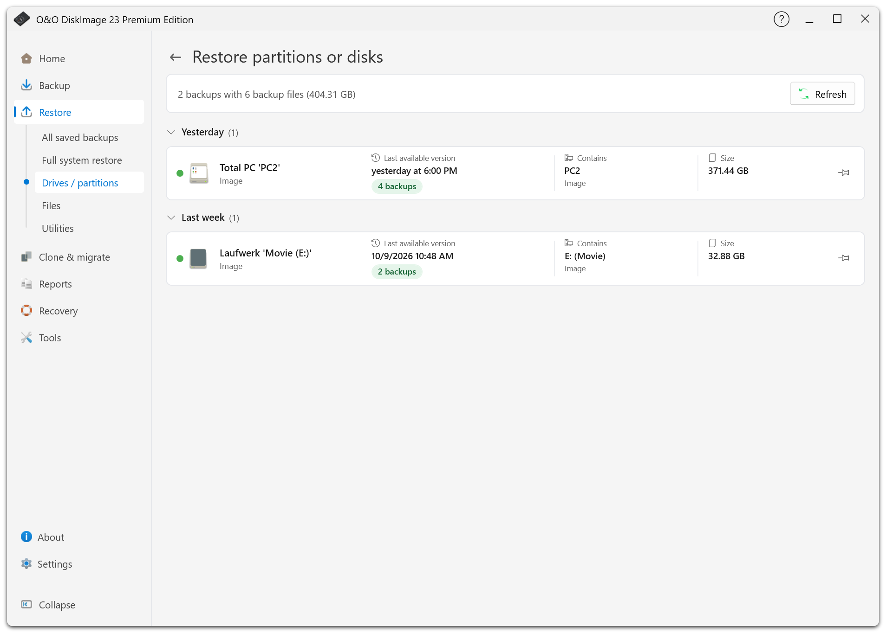Select Restore in the sidebar
The width and height of the screenshot is (886, 633).
pyautogui.click(x=79, y=112)
